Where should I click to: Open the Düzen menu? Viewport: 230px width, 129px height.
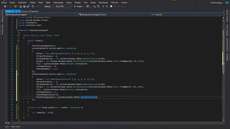[13, 3]
